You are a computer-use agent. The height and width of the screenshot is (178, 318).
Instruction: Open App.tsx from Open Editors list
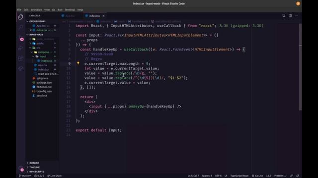click(41, 26)
